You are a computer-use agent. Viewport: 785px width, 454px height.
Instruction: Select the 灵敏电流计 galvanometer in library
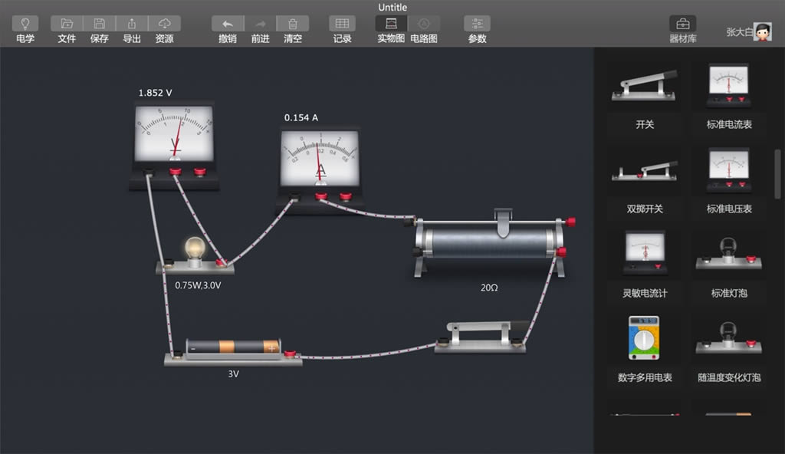click(645, 253)
